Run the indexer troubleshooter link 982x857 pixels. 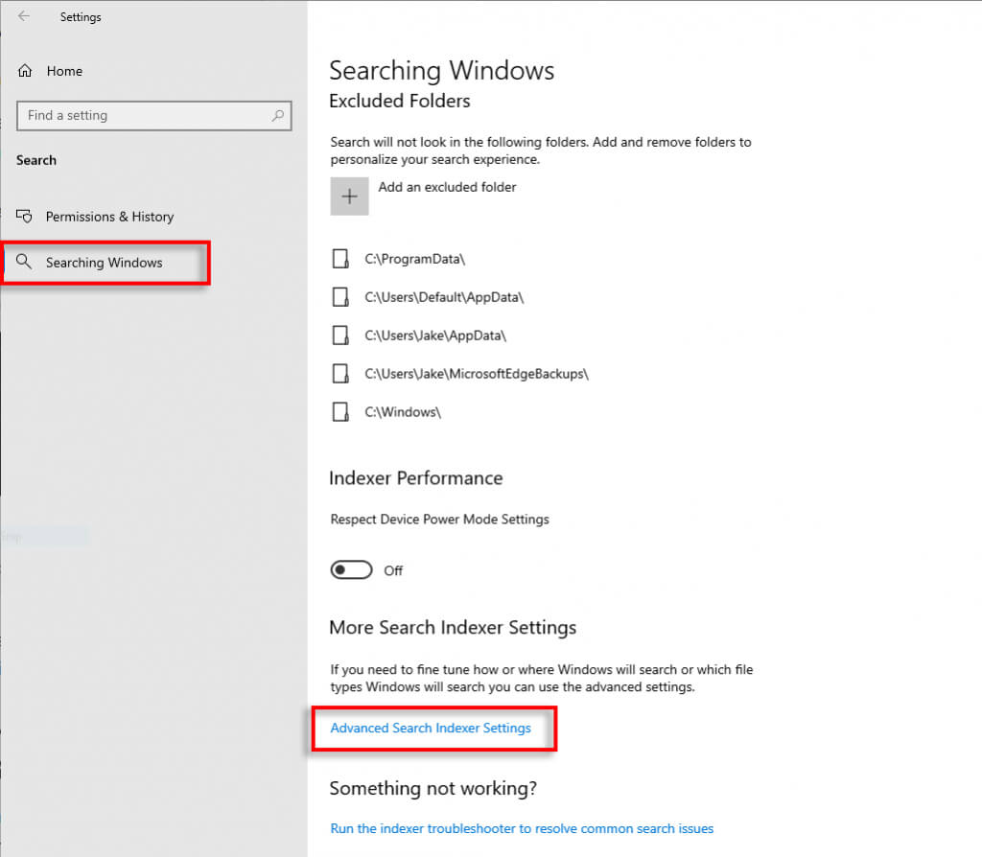click(522, 828)
